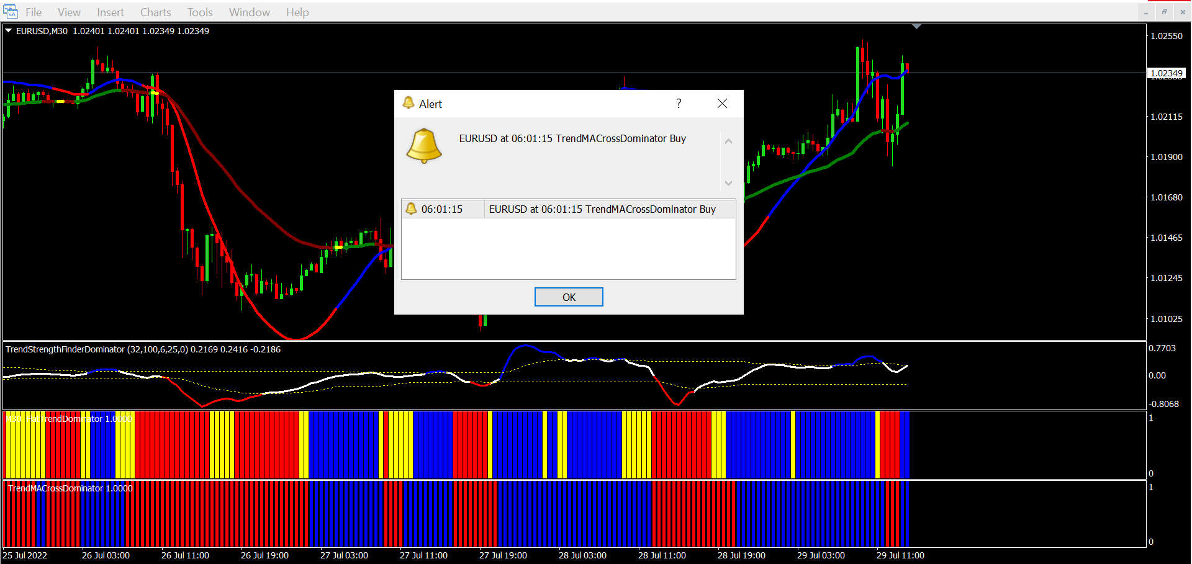
Task: Expand the EURUSD,M30 chart title triangle
Action: (9, 30)
